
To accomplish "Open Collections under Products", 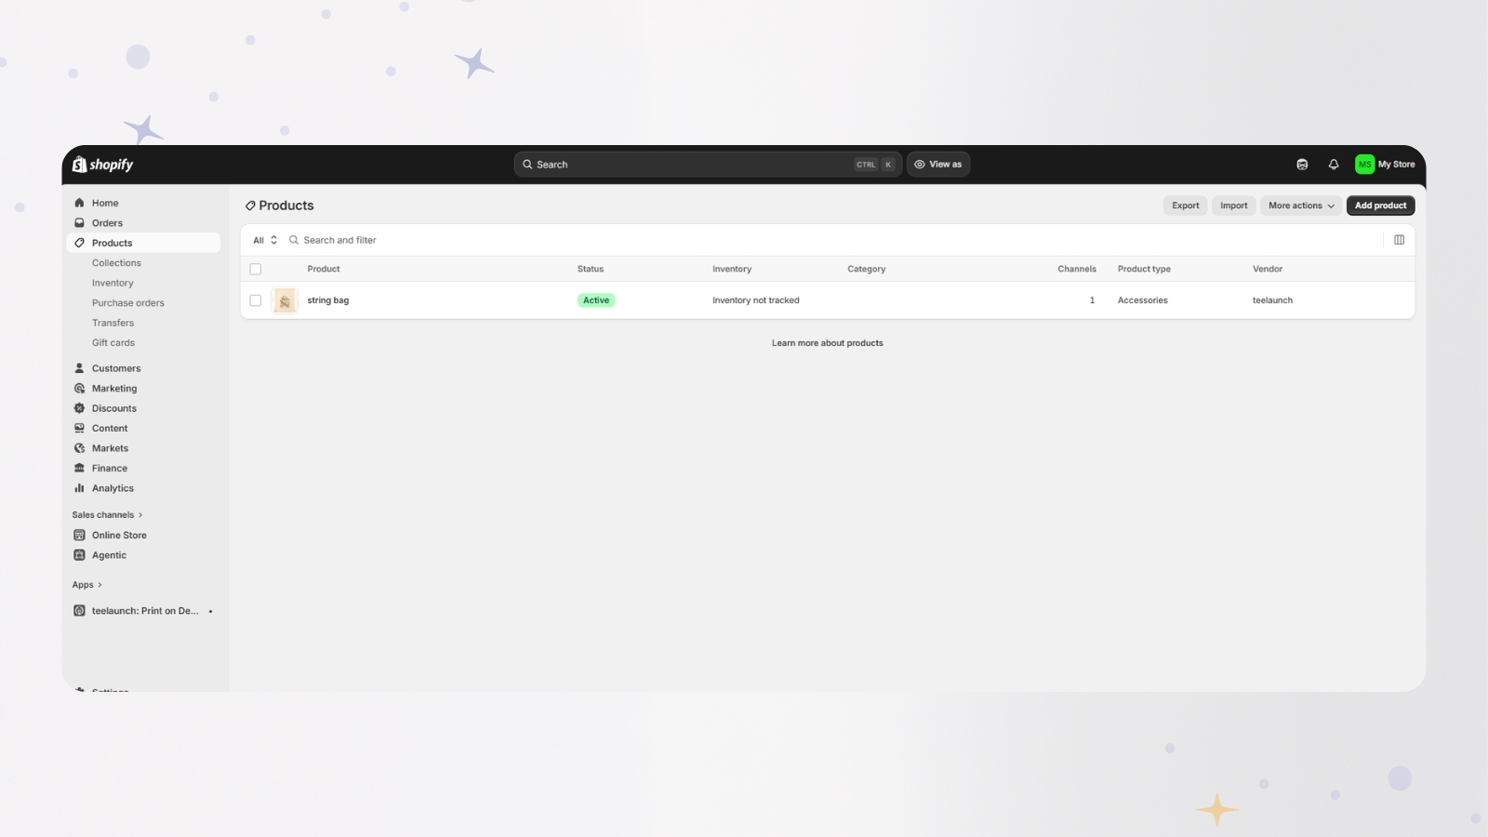I will click(x=116, y=263).
